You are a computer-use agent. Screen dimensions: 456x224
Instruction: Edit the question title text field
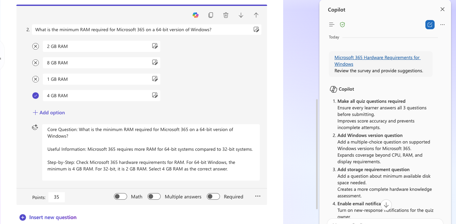tap(147, 30)
